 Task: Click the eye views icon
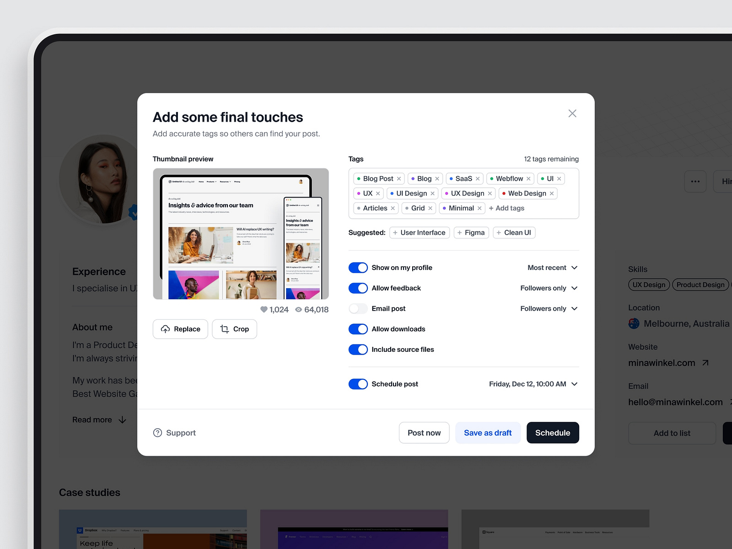(298, 310)
